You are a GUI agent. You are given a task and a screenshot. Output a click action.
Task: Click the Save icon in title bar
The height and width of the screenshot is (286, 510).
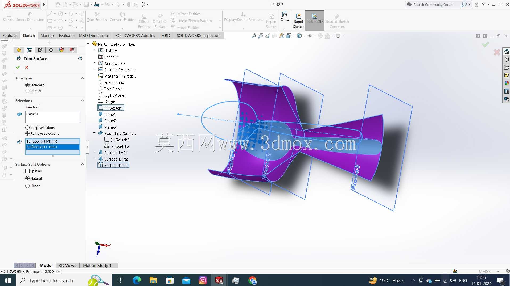(x=86, y=5)
